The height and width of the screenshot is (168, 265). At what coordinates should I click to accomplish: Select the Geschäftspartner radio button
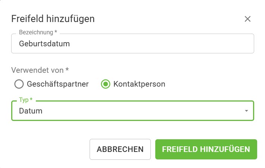(19, 84)
